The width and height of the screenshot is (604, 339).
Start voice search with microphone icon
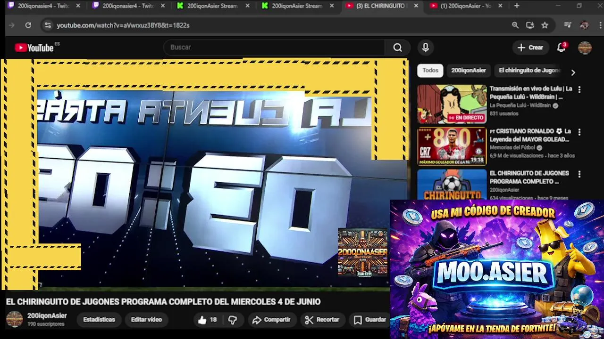[x=426, y=48]
